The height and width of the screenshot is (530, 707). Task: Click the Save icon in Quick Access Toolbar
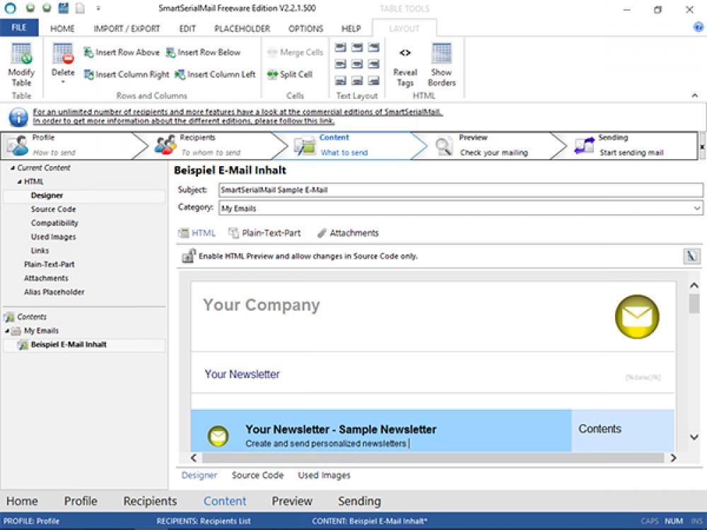pyautogui.click(x=64, y=8)
